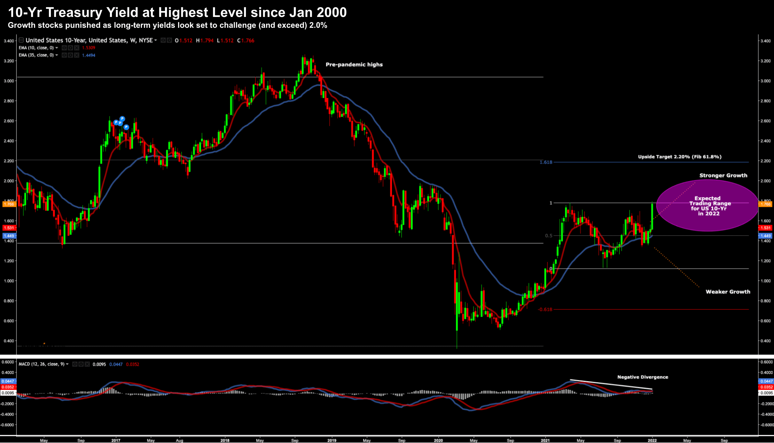
Task: Remove the EMA 35 indicator with X icon
Action: (77, 55)
